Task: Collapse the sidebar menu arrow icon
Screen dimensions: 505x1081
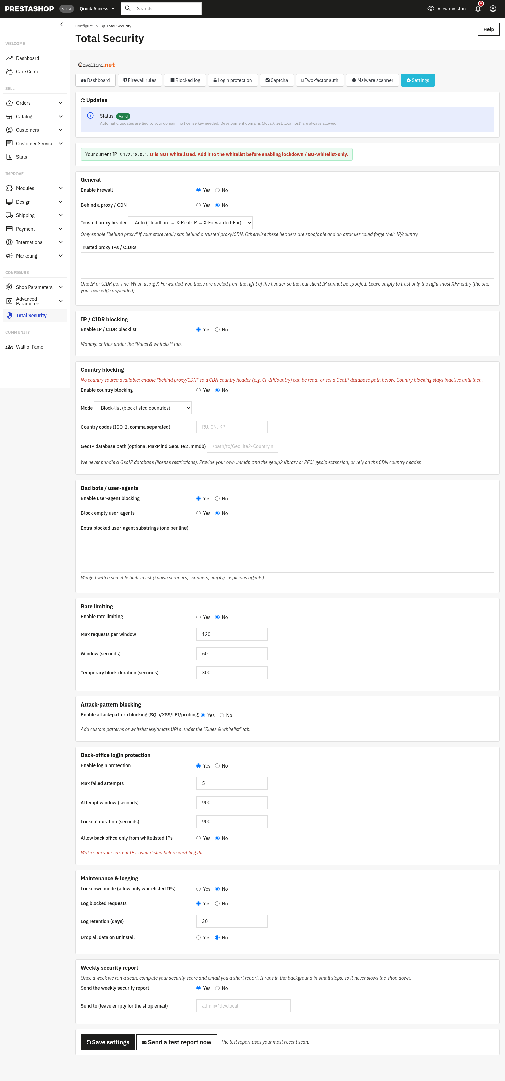Action: coord(60,24)
